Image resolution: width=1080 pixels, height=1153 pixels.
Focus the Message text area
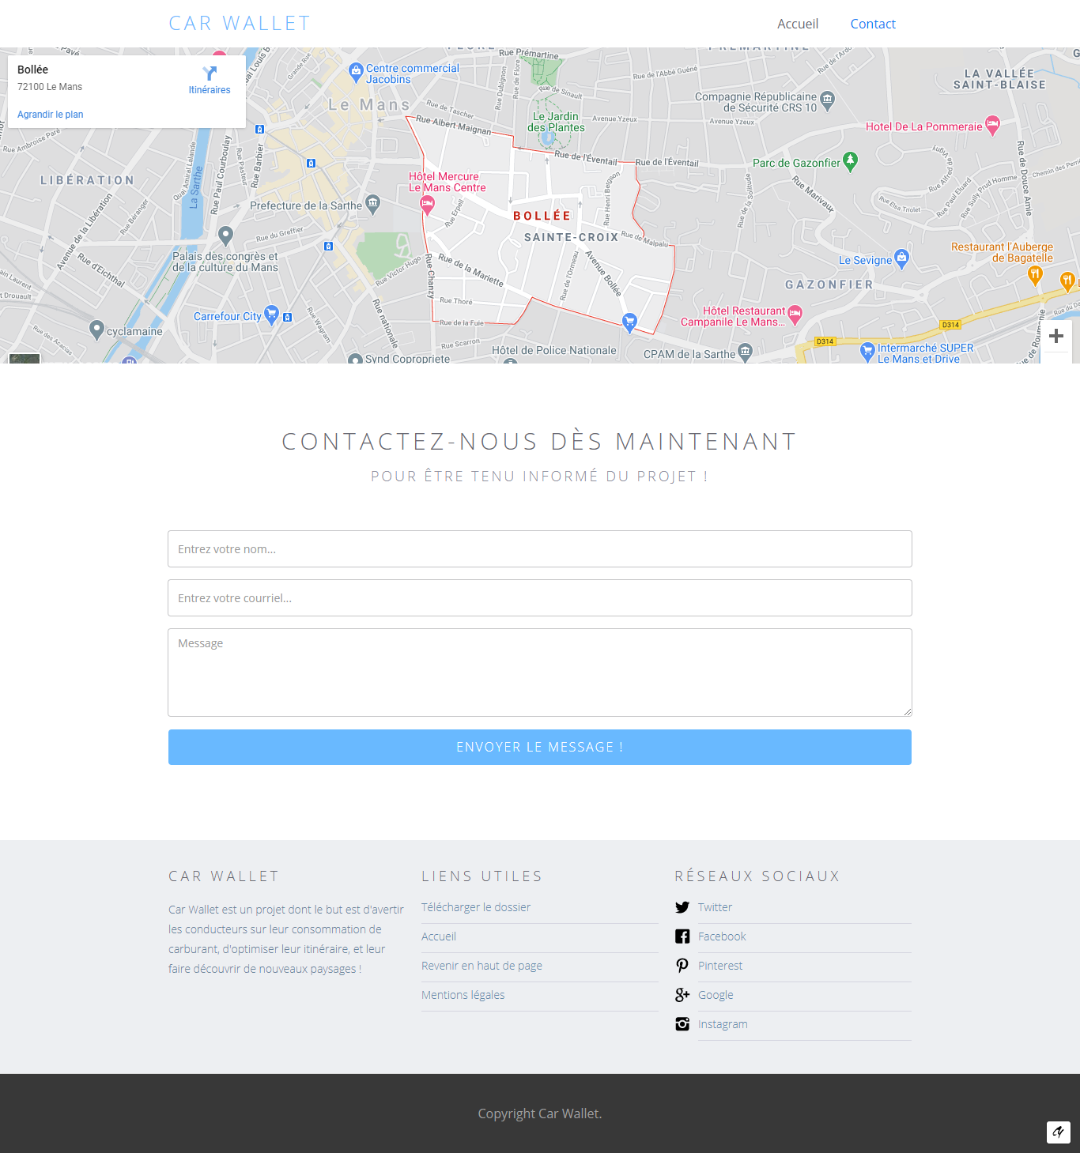(x=540, y=673)
